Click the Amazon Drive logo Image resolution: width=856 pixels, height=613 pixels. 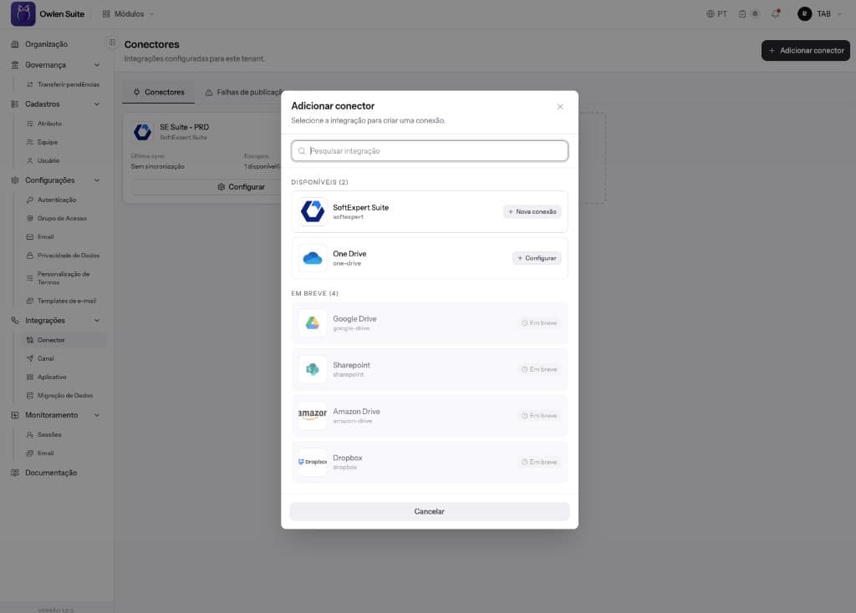click(x=313, y=416)
